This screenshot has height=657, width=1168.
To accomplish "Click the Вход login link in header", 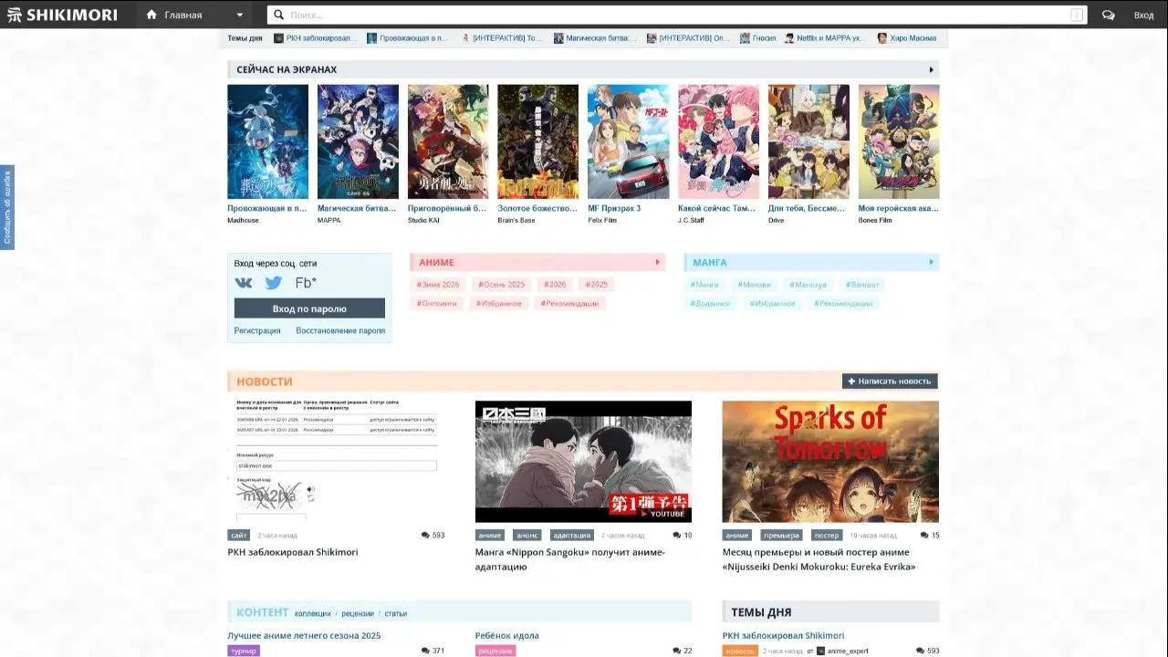I will click(x=1143, y=15).
